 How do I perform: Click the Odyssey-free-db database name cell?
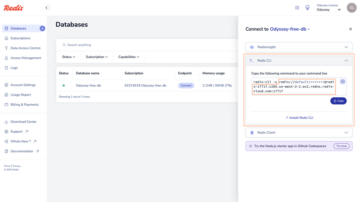88,85
